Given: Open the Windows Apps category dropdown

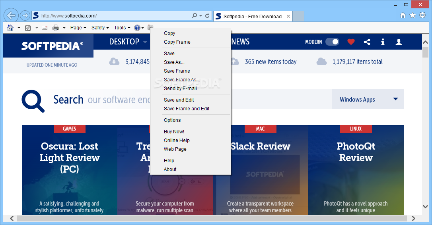Looking at the screenshot, I should (368, 99).
